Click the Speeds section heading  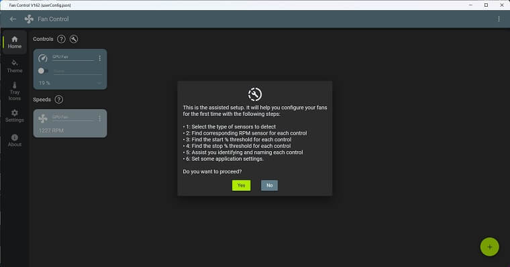click(42, 100)
